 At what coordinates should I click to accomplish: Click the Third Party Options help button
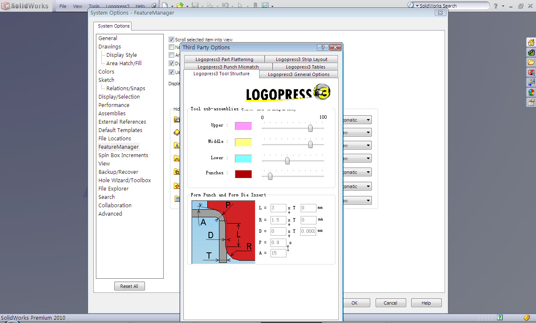pyautogui.click(x=322, y=47)
